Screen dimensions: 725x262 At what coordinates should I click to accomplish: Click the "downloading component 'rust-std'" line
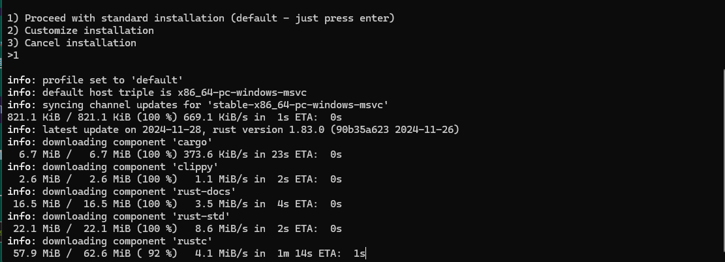click(x=118, y=216)
